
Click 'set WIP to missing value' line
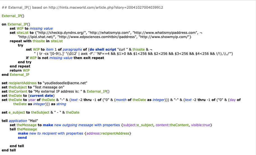click(x=31, y=29)
